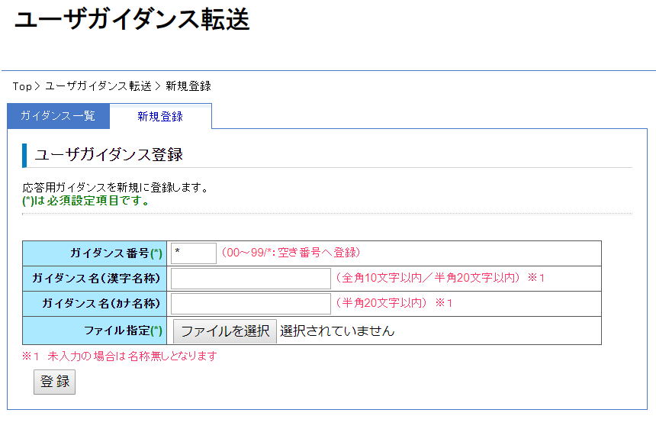The height and width of the screenshot is (429, 656).
Task: Focus the ガイダンス番号 input field
Action: pyautogui.click(x=194, y=253)
